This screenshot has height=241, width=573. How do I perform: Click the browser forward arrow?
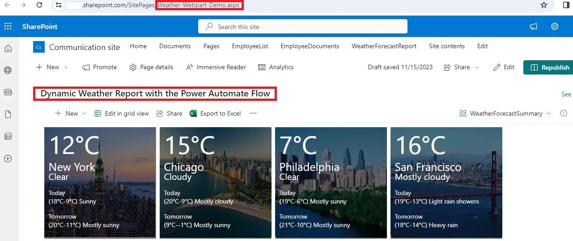pos(23,5)
